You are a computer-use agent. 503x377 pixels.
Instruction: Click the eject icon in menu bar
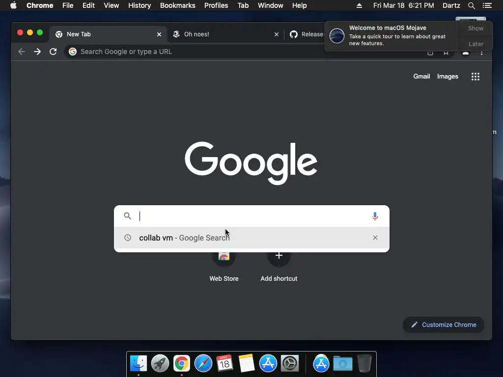pyautogui.click(x=359, y=5)
